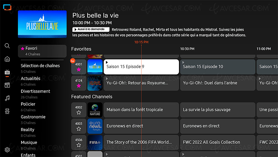278x157 pixels.
Task: Open the live TV guide icon
Action: [7, 72]
